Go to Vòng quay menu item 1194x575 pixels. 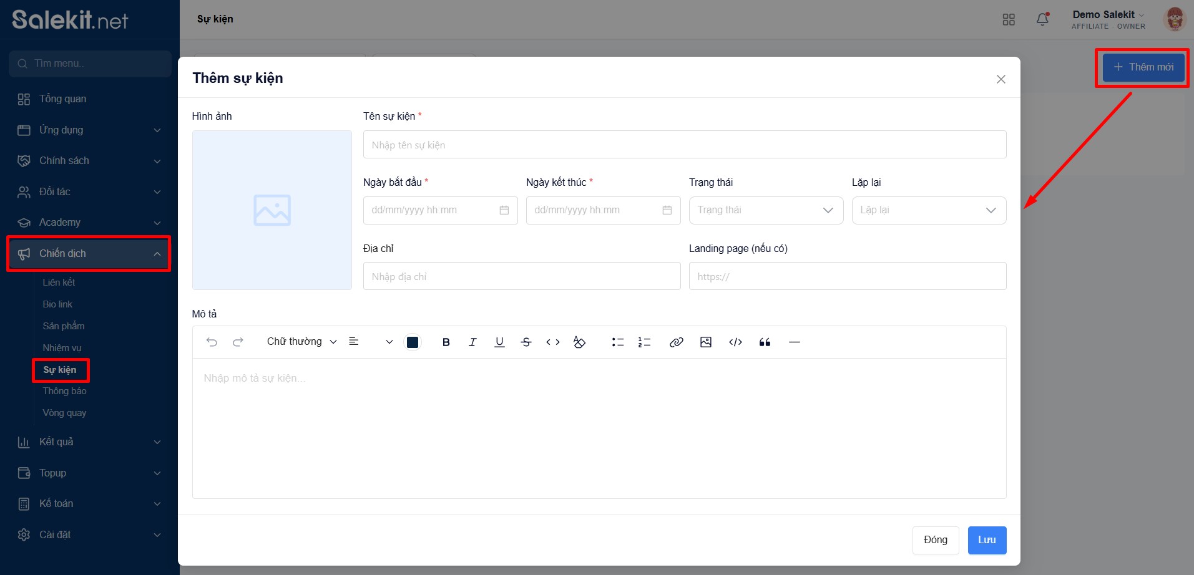(64, 413)
